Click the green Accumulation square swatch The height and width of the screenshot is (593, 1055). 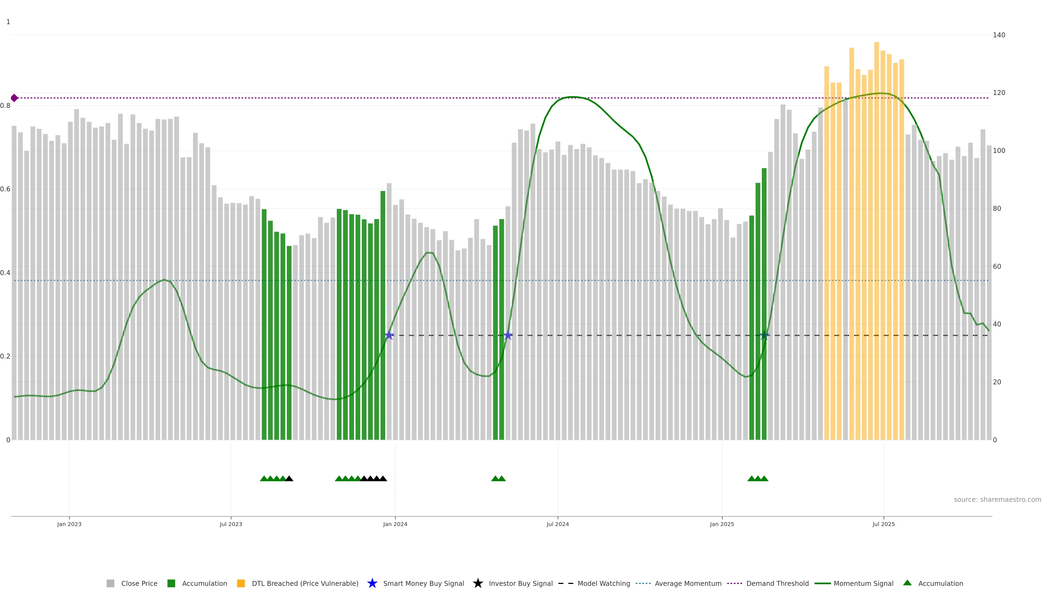171,584
